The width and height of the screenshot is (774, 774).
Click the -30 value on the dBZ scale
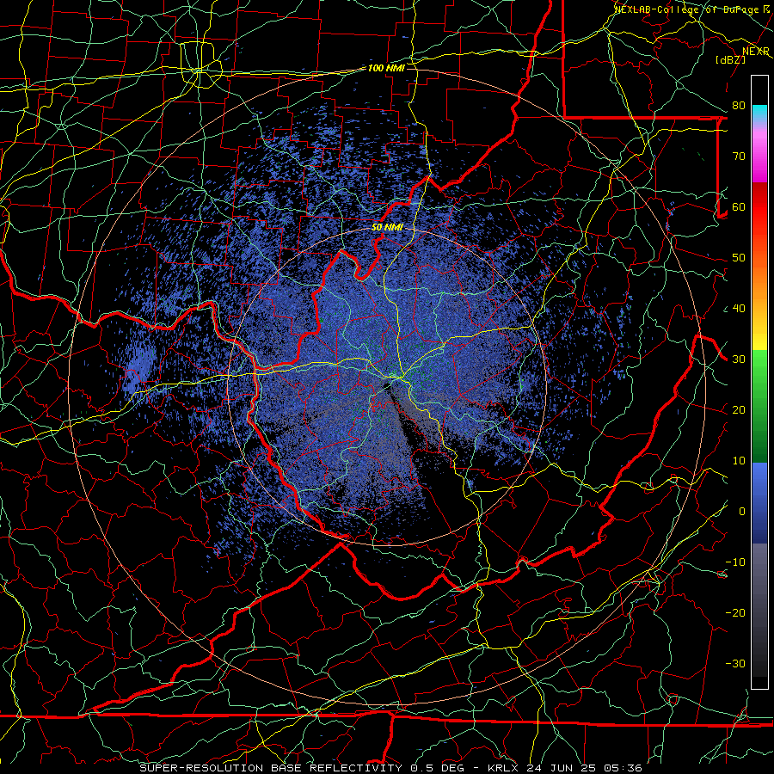735,664
